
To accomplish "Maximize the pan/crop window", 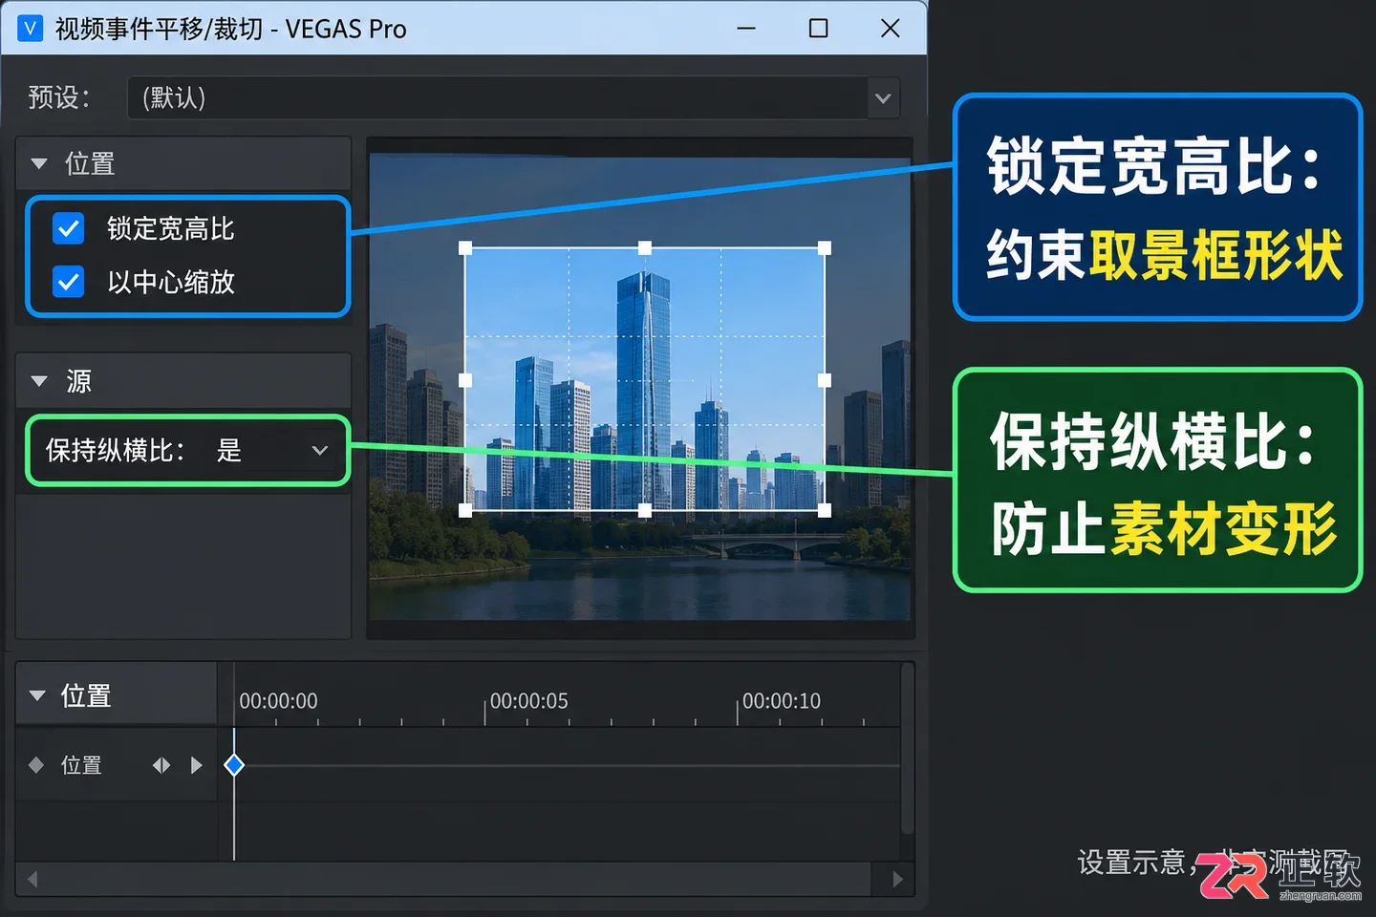I will pos(818,29).
